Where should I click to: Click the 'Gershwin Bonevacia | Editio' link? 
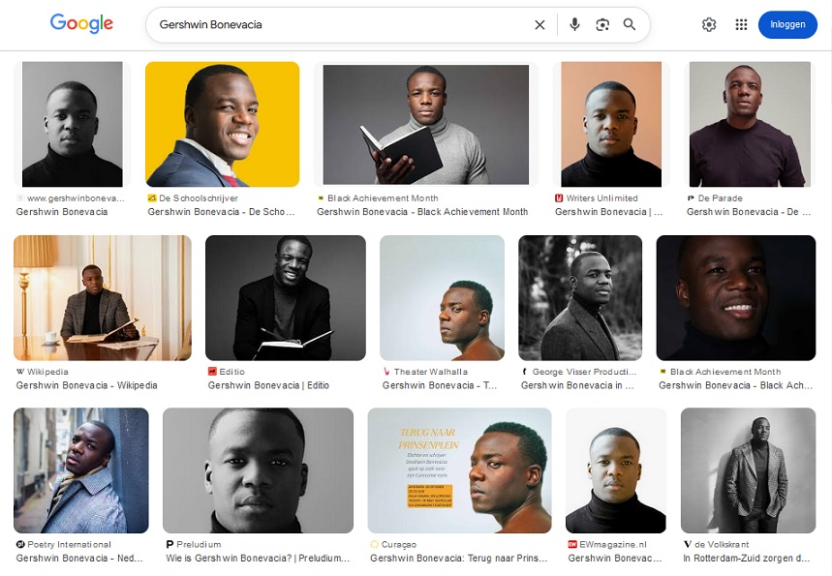coord(268,385)
